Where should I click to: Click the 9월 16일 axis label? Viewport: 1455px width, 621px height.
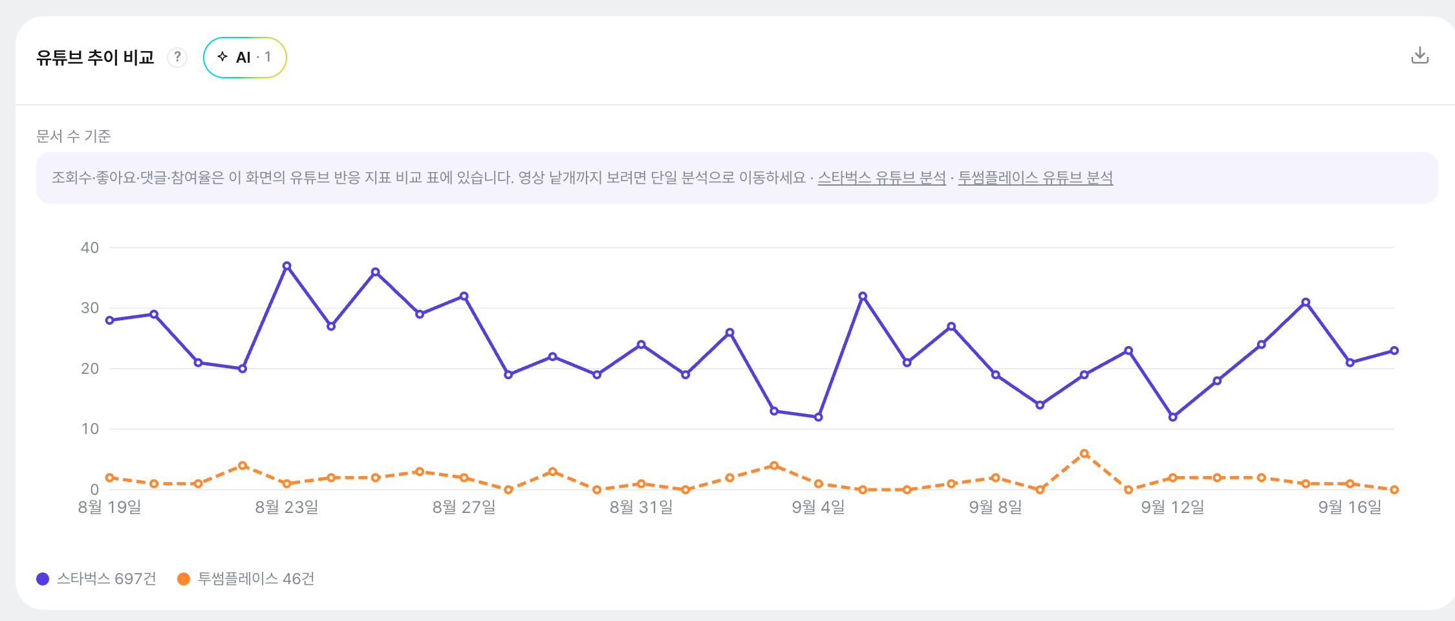tap(1350, 507)
